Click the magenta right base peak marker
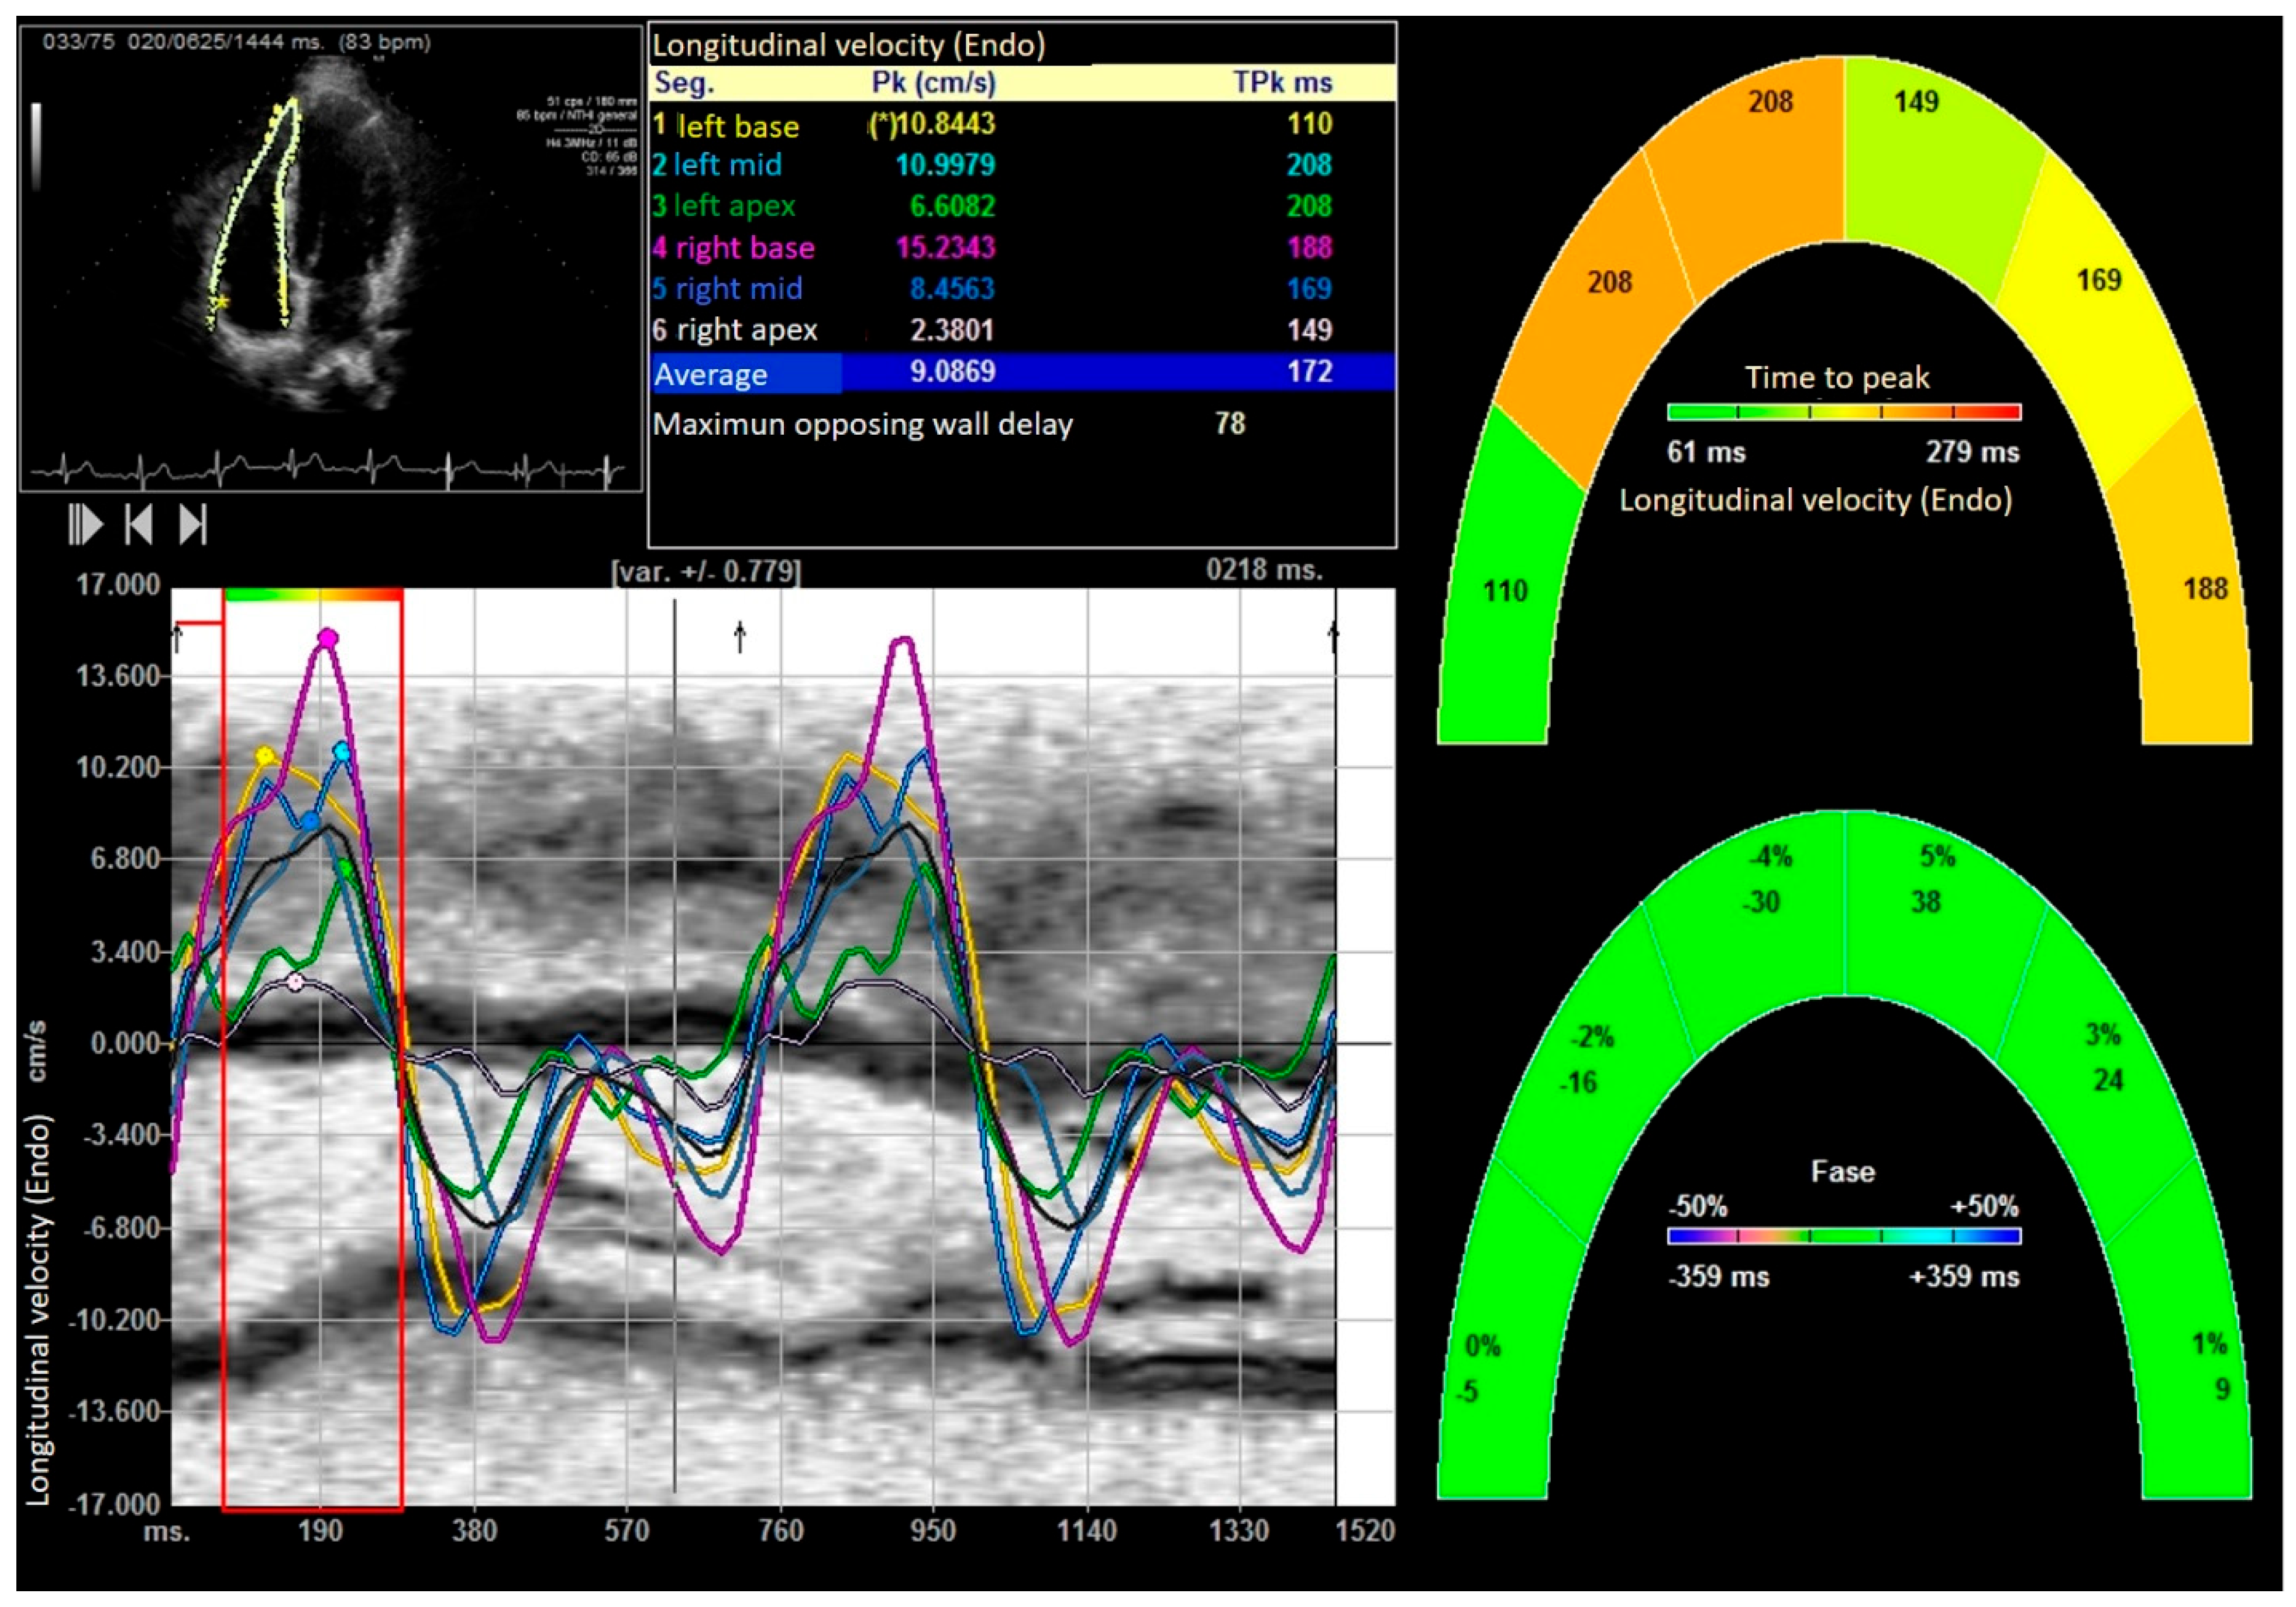Viewport: 2296px width, 1607px height. pos(328,638)
